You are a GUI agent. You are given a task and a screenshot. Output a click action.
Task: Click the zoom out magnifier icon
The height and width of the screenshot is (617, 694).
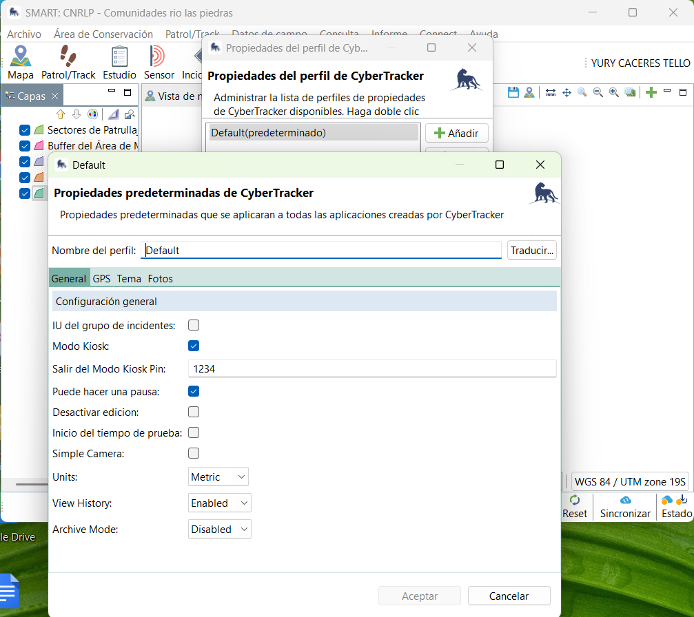598,92
